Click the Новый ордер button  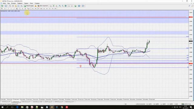pyautogui.click(x=29, y=6)
